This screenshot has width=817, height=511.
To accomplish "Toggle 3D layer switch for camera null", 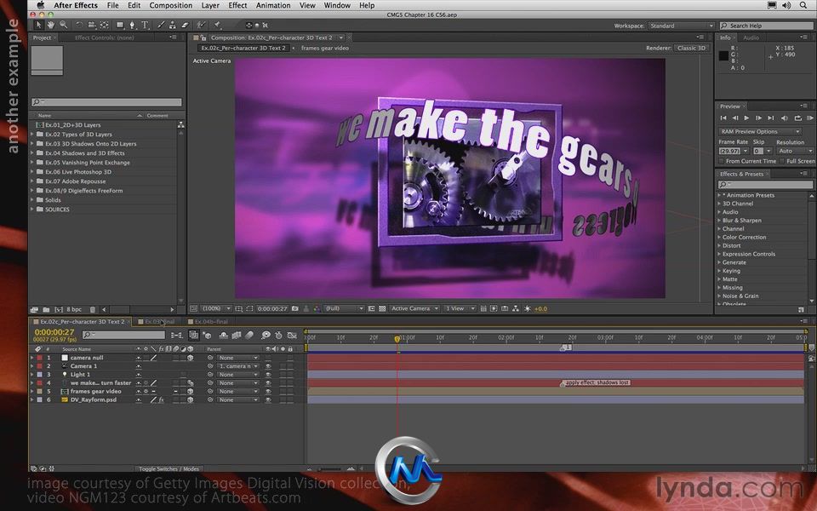I will [190, 358].
